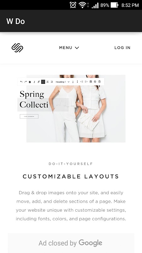Image resolution: width=142 pixels, height=253 pixels.
Task: Select right text alignment
Action: (x=52, y=82)
